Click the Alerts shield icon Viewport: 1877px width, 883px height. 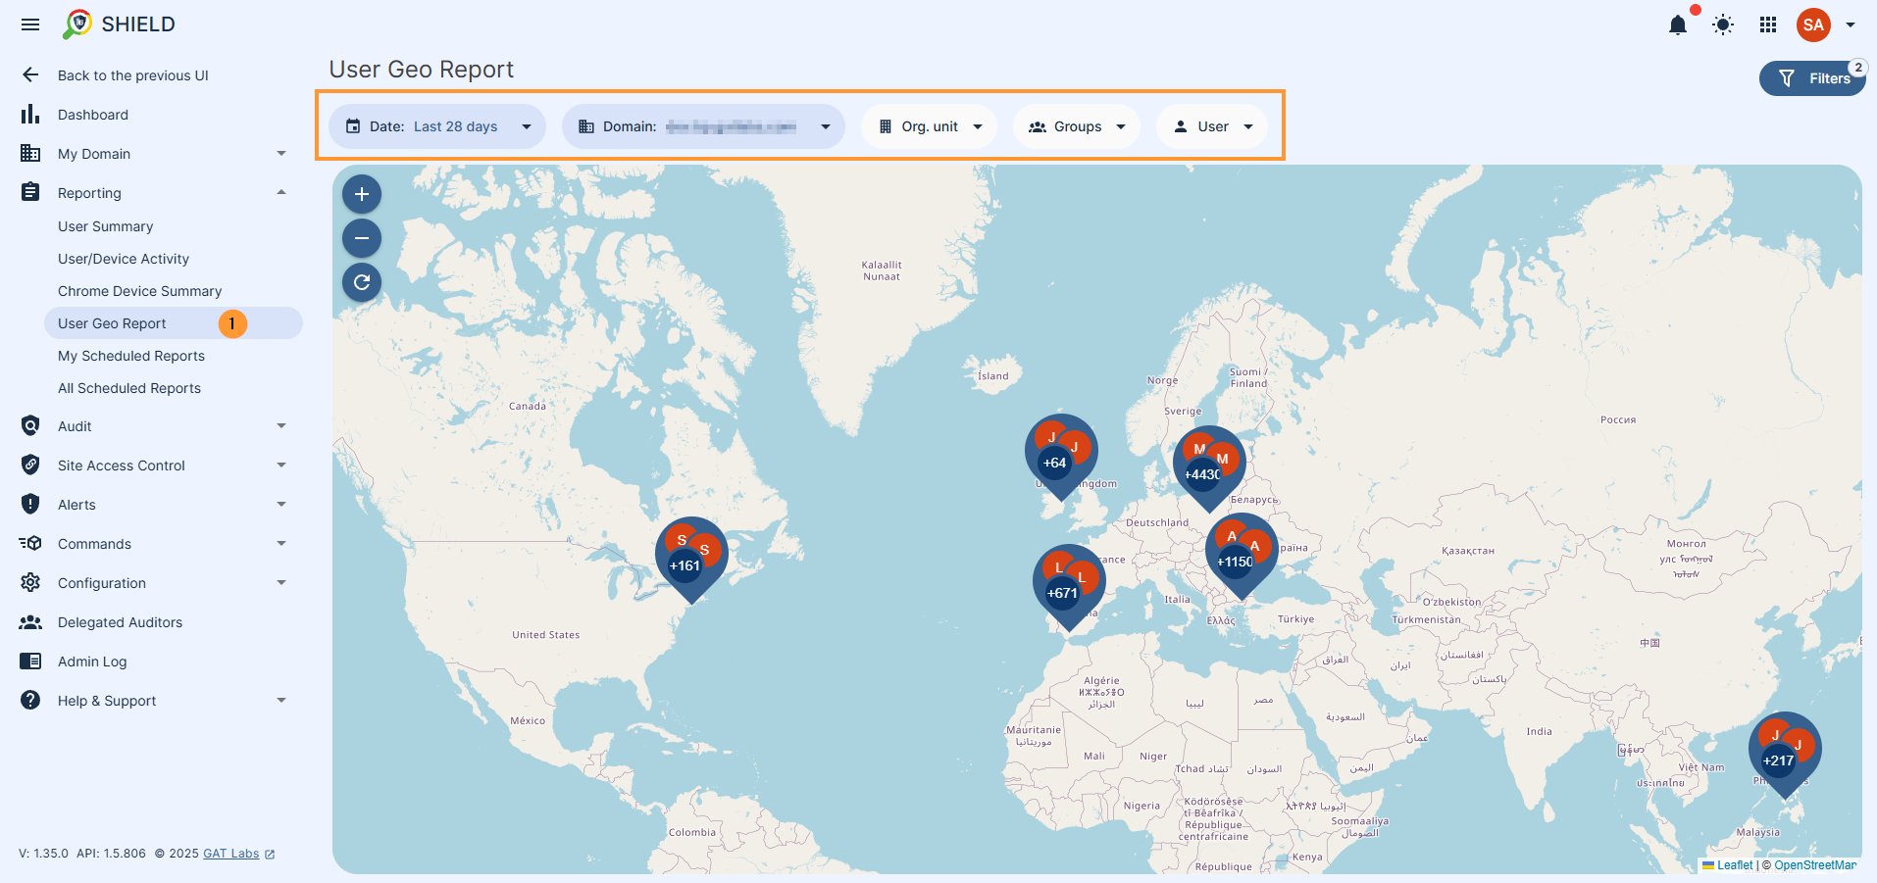point(30,504)
